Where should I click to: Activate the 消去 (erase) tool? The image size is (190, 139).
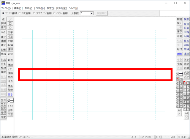point(10,81)
